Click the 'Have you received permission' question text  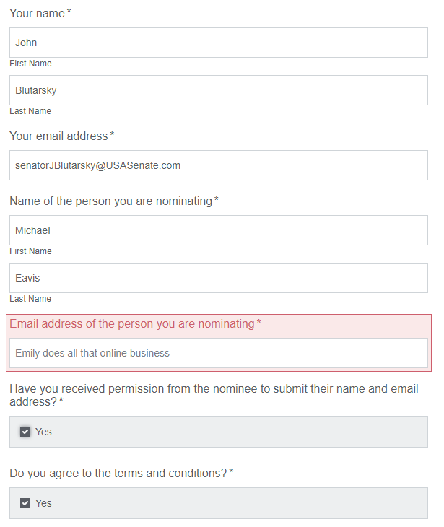(214, 395)
